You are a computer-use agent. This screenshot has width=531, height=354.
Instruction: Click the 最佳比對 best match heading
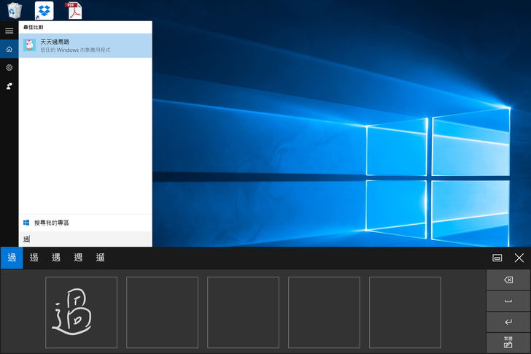coord(34,27)
